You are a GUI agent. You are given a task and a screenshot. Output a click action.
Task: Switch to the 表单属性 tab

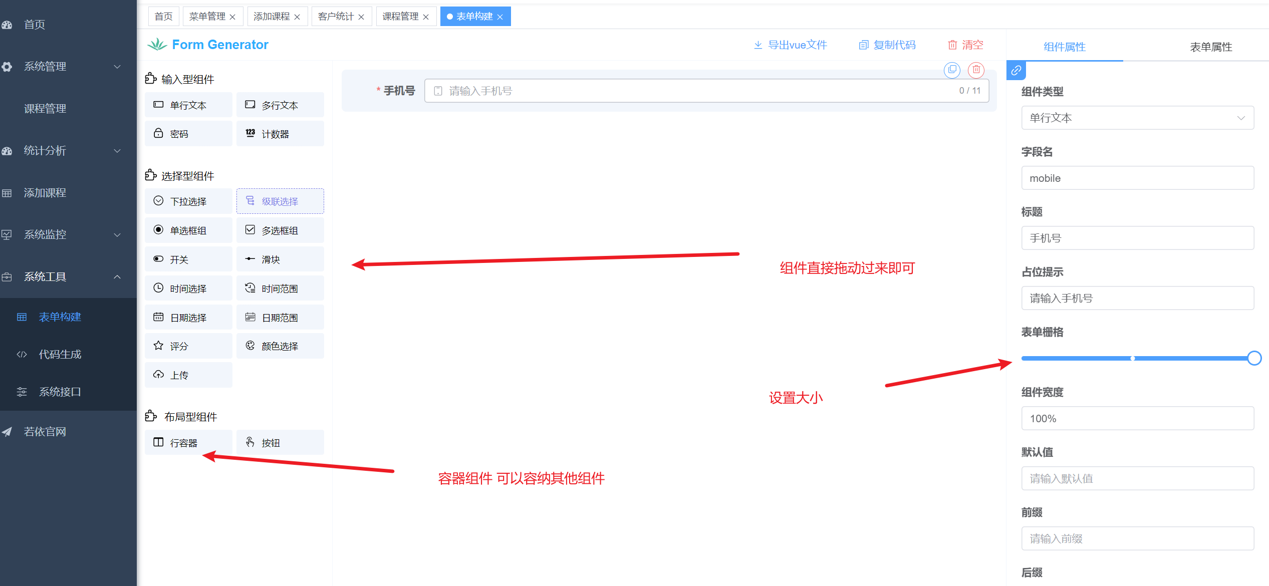[1210, 47]
